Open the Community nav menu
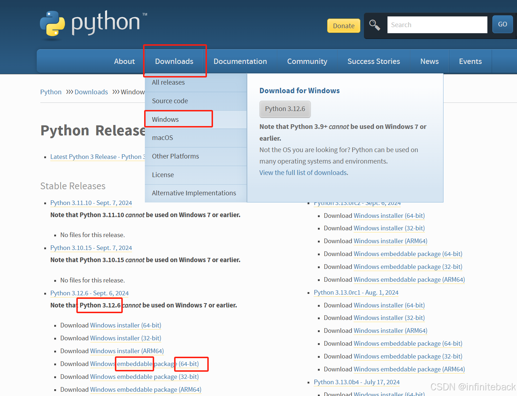 point(307,61)
